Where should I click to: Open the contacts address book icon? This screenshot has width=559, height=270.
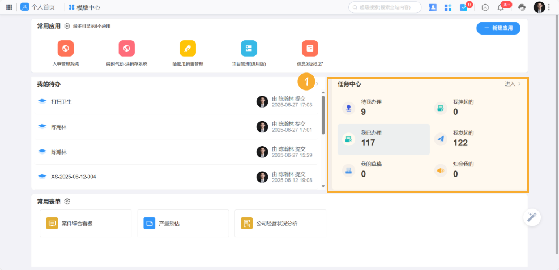point(433,7)
